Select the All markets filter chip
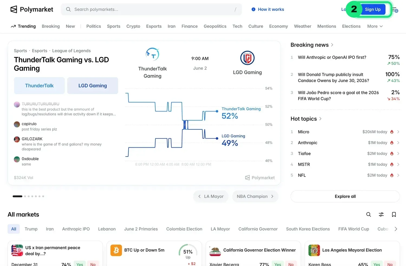The width and height of the screenshot is (406, 266). pyautogui.click(x=14, y=229)
